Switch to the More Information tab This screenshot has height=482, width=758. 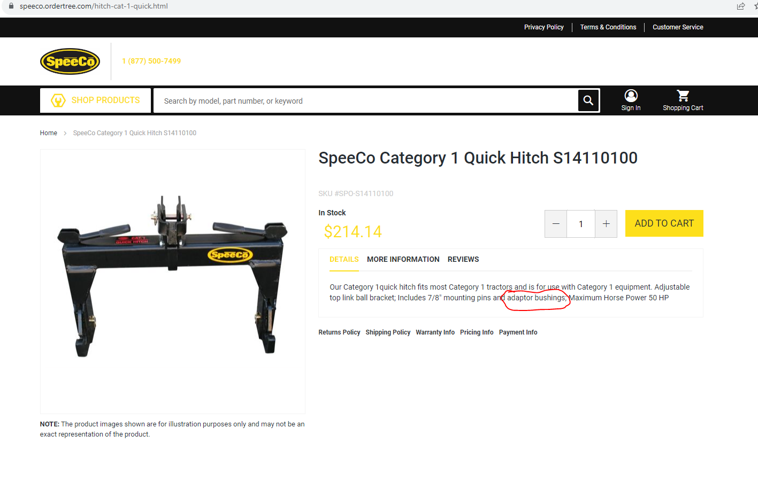[x=403, y=259]
